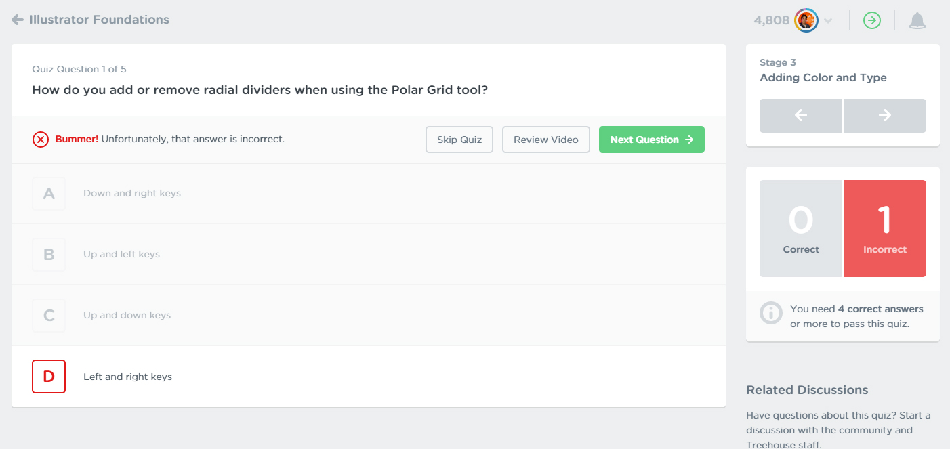This screenshot has width=950, height=449.
Task: Go to next stage with right arrow
Action: (x=884, y=116)
